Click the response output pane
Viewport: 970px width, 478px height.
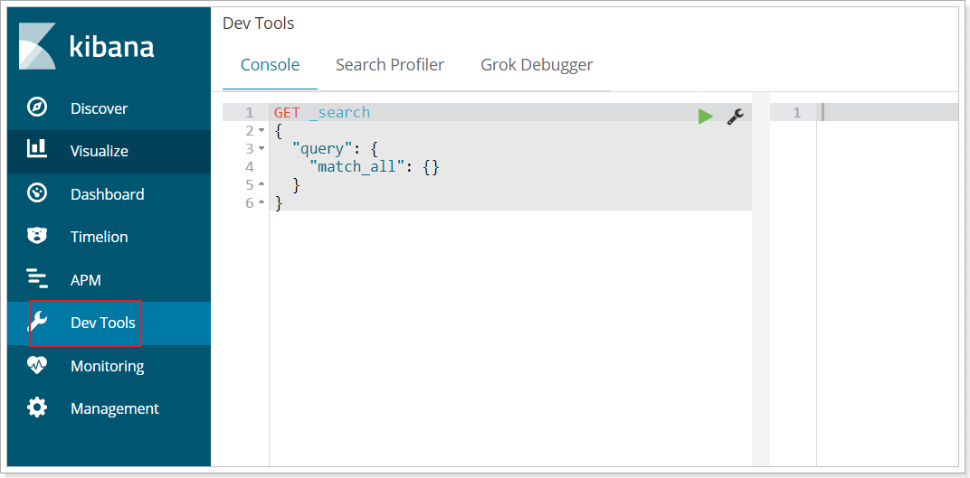pos(887,271)
